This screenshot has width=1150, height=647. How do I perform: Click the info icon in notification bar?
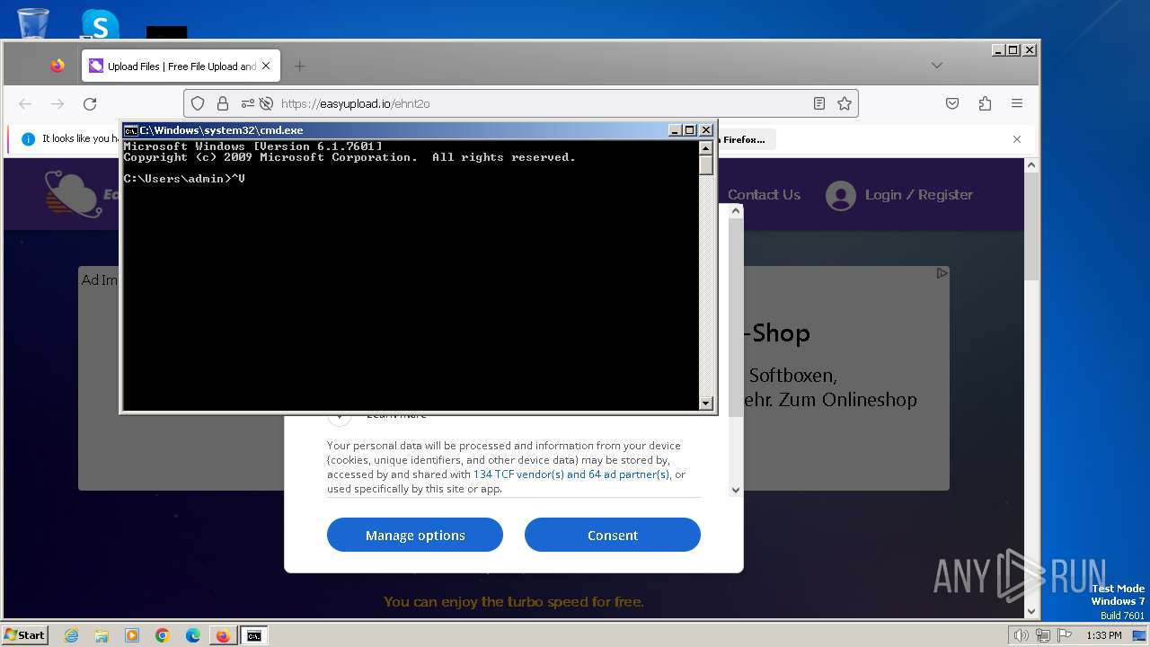pos(28,139)
